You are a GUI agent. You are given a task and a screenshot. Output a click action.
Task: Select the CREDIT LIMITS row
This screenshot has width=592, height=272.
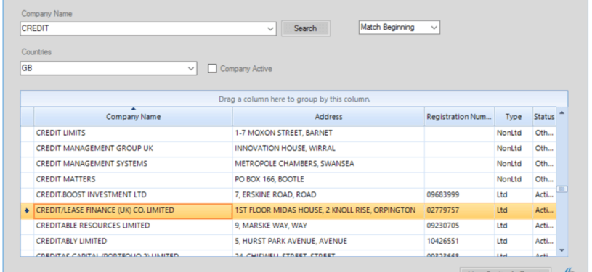click(x=288, y=133)
